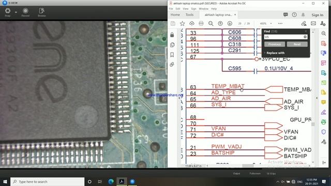Open the Create PDF tool in right pane
331x186 pixels.
tap(323, 43)
